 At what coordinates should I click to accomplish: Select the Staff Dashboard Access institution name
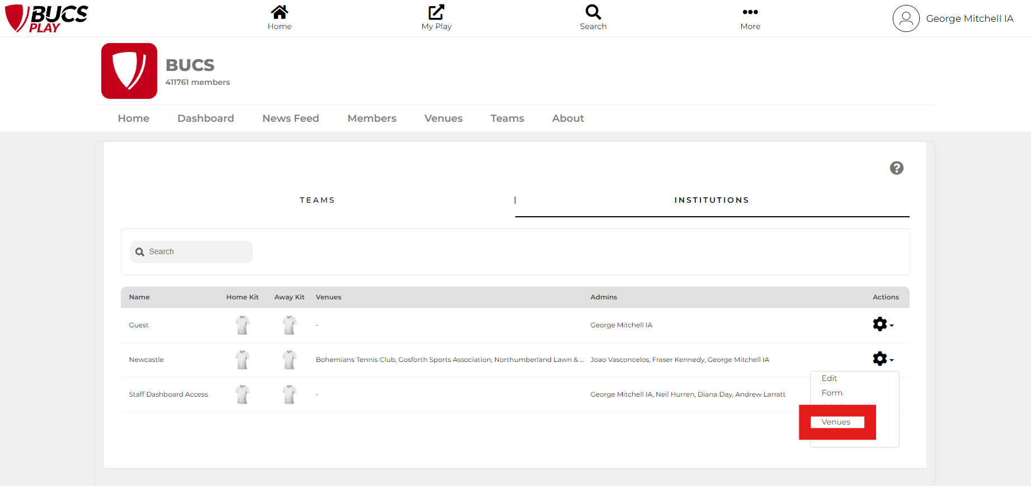[168, 394]
